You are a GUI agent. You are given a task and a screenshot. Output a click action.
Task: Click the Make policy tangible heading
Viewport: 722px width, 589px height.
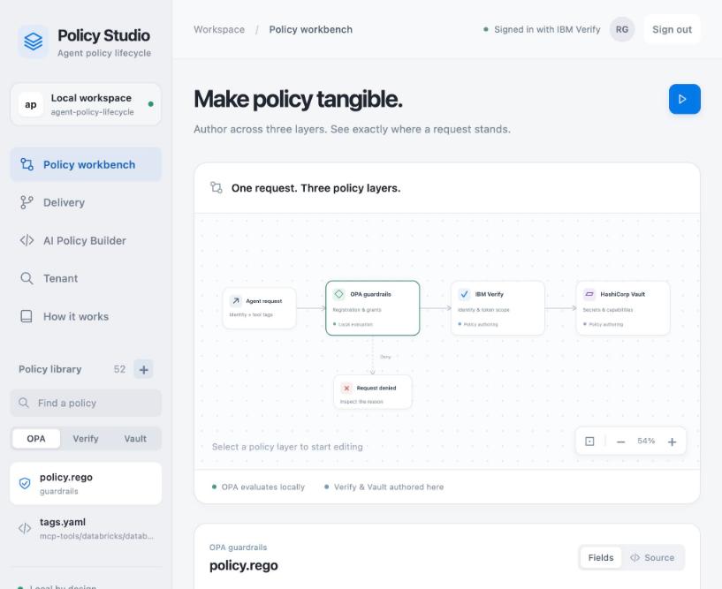tap(299, 100)
